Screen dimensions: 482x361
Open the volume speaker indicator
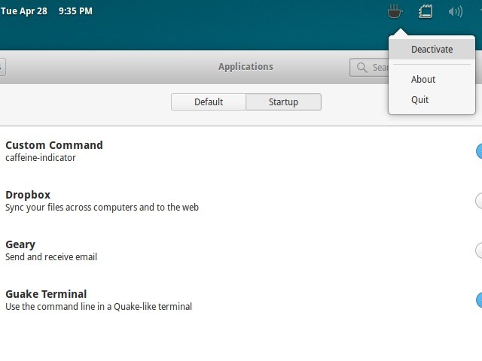[455, 11]
